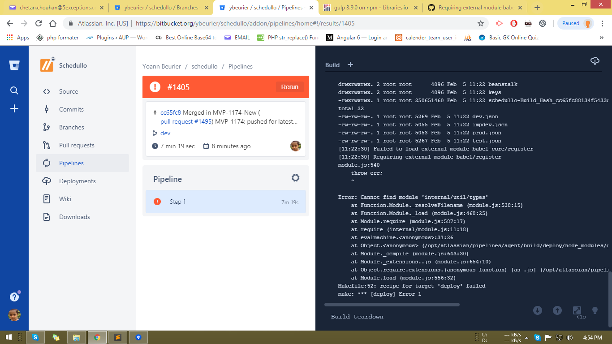Open Chrome three-dot menu

click(603, 23)
